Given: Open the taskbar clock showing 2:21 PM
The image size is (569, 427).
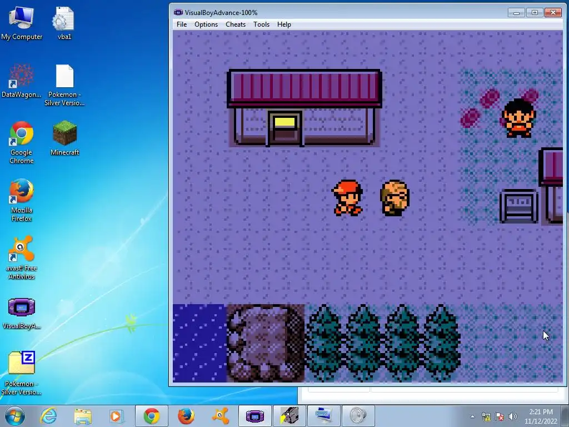Looking at the screenshot, I should [x=541, y=416].
